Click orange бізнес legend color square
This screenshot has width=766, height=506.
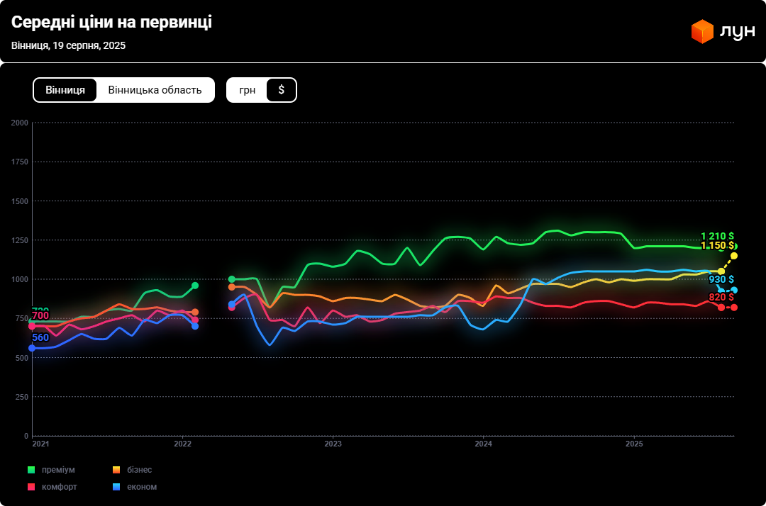tap(116, 470)
